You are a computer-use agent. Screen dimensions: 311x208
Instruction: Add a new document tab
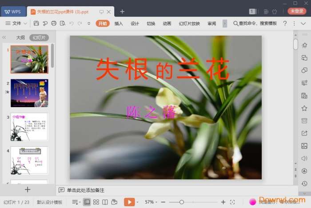point(122,12)
